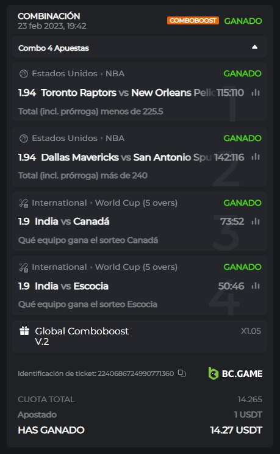
Task: Click the basketball icon of the Raptors bet
Action: (x=24, y=74)
